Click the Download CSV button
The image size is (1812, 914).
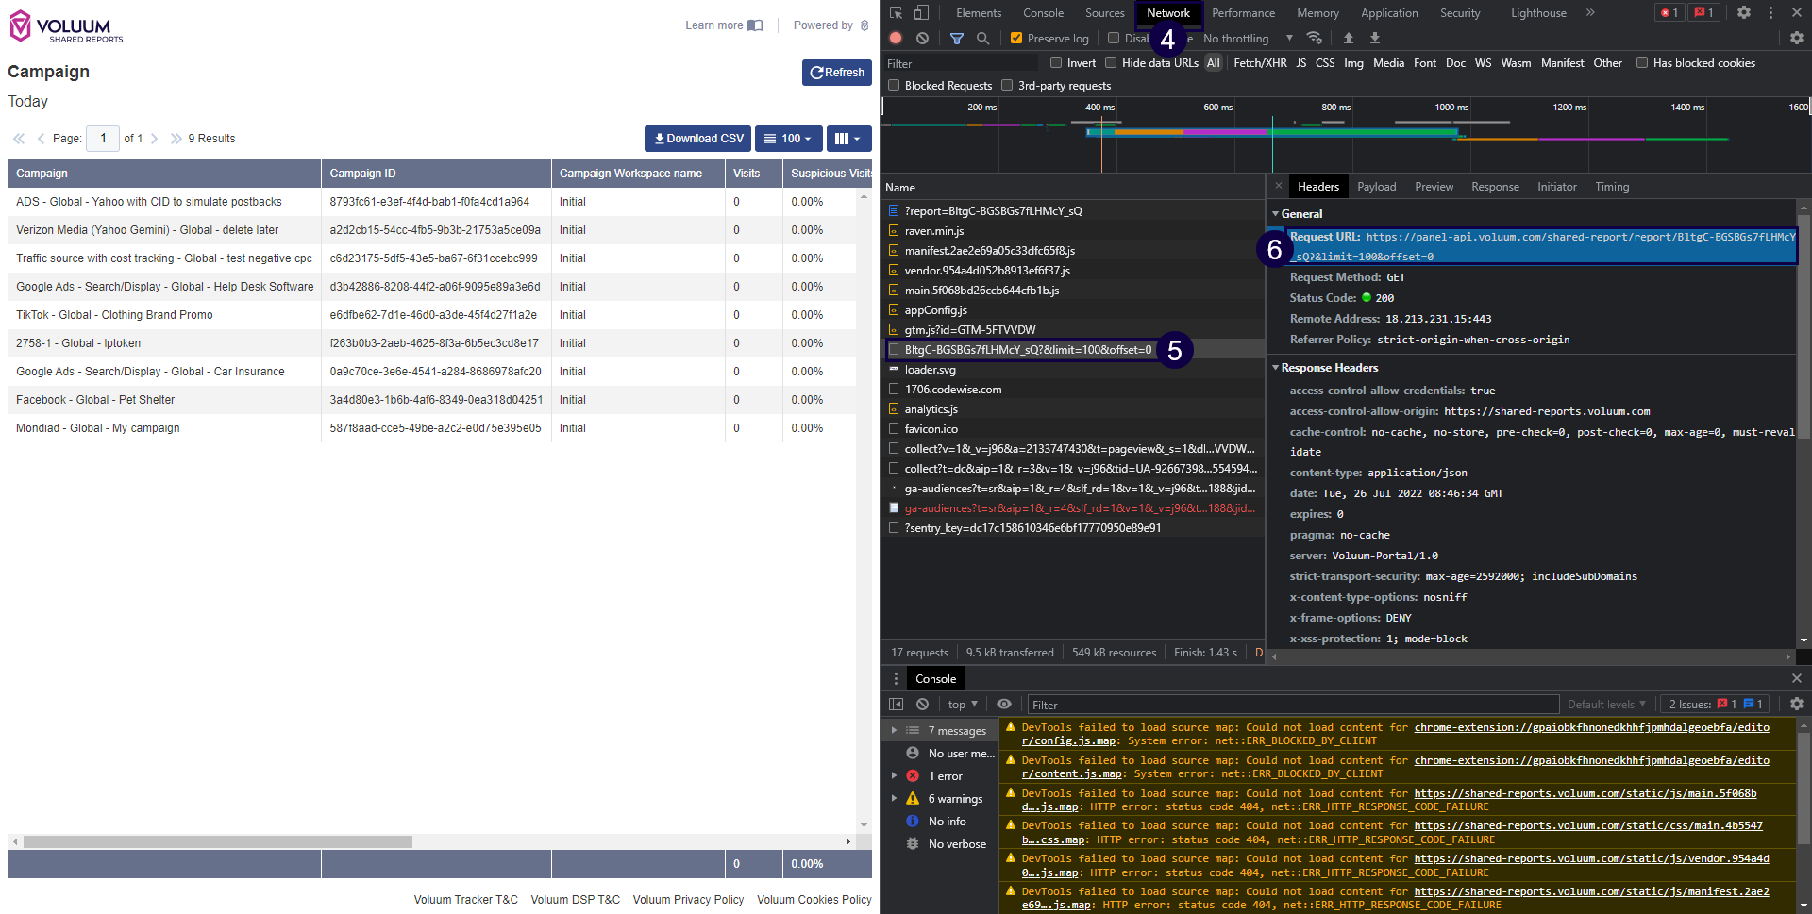(x=697, y=139)
